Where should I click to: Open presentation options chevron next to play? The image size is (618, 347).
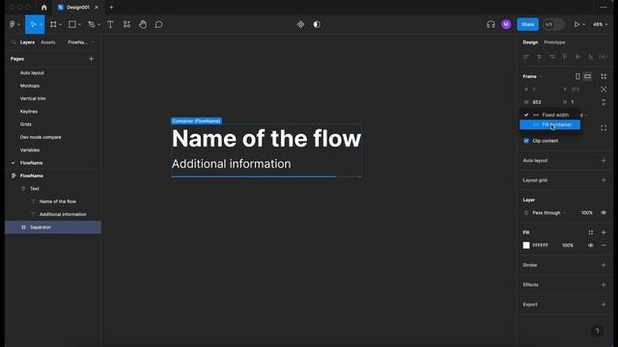click(583, 24)
